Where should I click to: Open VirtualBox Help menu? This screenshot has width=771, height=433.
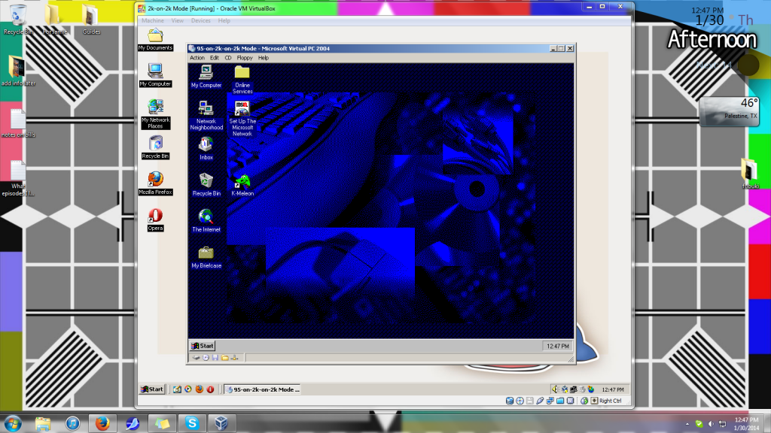[x=224, y=20]
